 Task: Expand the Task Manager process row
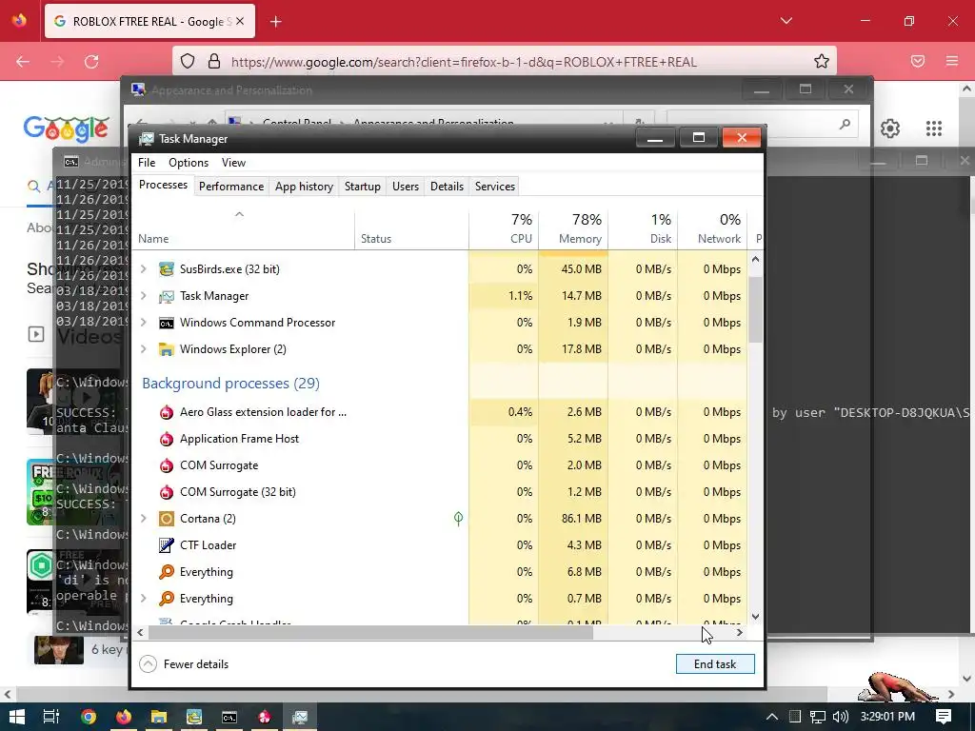tap(144, 296)
